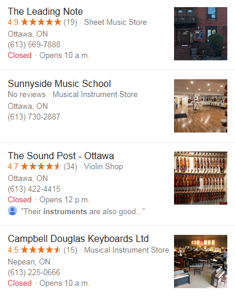This screenshot has width=235, height=297.
Task: Select phone number (613) 569-7888
Action: click(34, 45)
